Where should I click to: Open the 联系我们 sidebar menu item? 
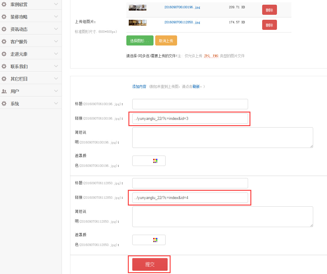click(x=19, y=66)
